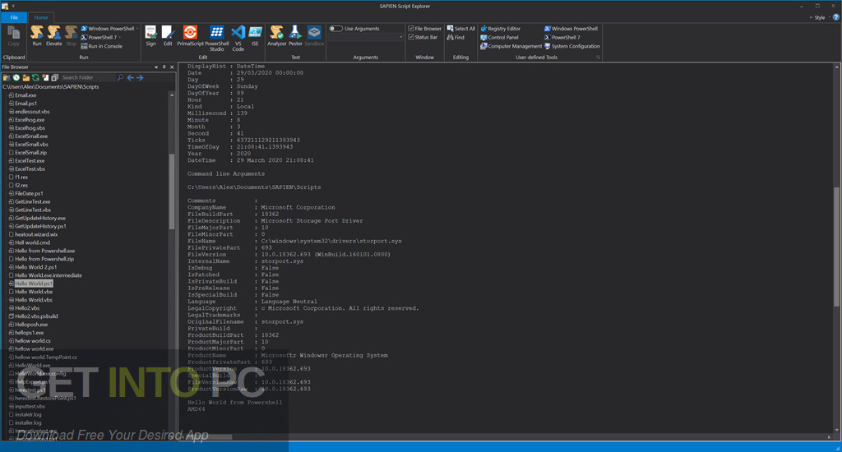Open the Arguments combo box

(366, 38)
